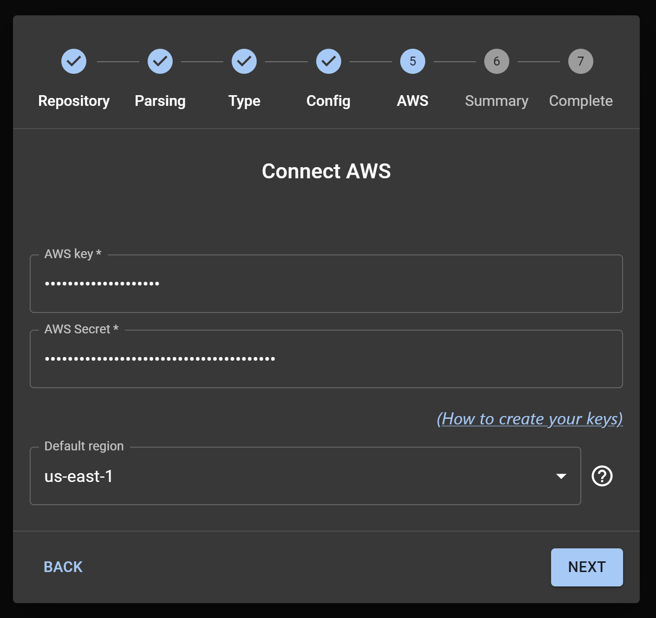This screenshot has width=656, height=618.
Task: Select the Parsing step label
Action: (160, 101)
